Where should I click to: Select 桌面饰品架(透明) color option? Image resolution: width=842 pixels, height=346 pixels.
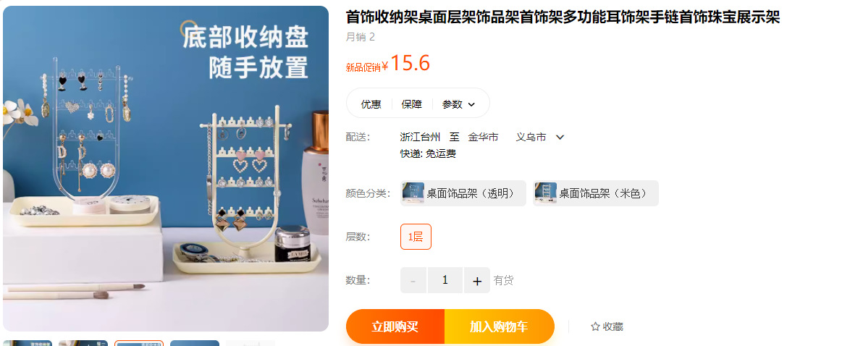pyautogui.click(x=463, y=193)
